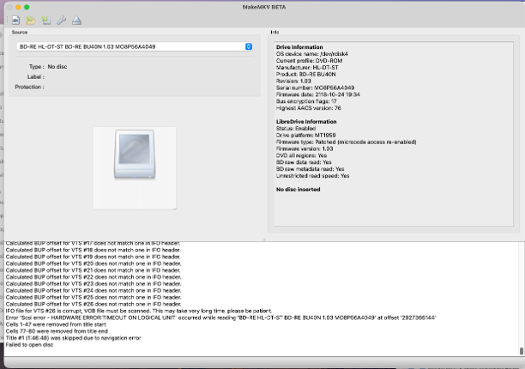525x369 pixels.
Task: Click the Open Disc folder icon
Action: pos(31,20)
